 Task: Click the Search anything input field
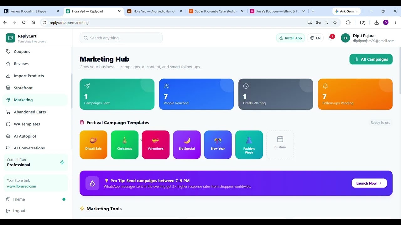point(121,38)
